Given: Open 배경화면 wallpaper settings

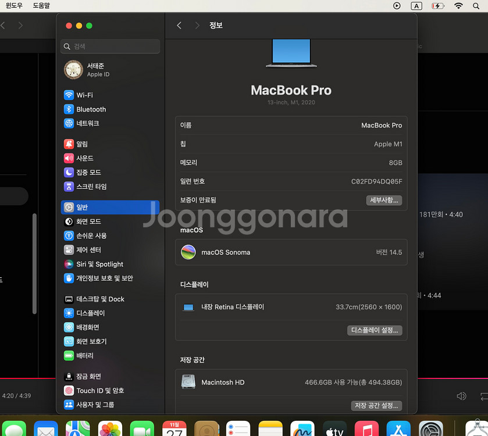Looking at the screenshot, I should [x=110, y=327].
